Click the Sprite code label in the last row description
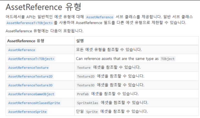This screenshot has width=200, height=118. click(92, 112)
